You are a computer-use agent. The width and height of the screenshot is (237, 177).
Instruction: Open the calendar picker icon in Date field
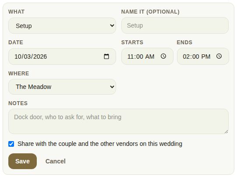coord(106,57)
